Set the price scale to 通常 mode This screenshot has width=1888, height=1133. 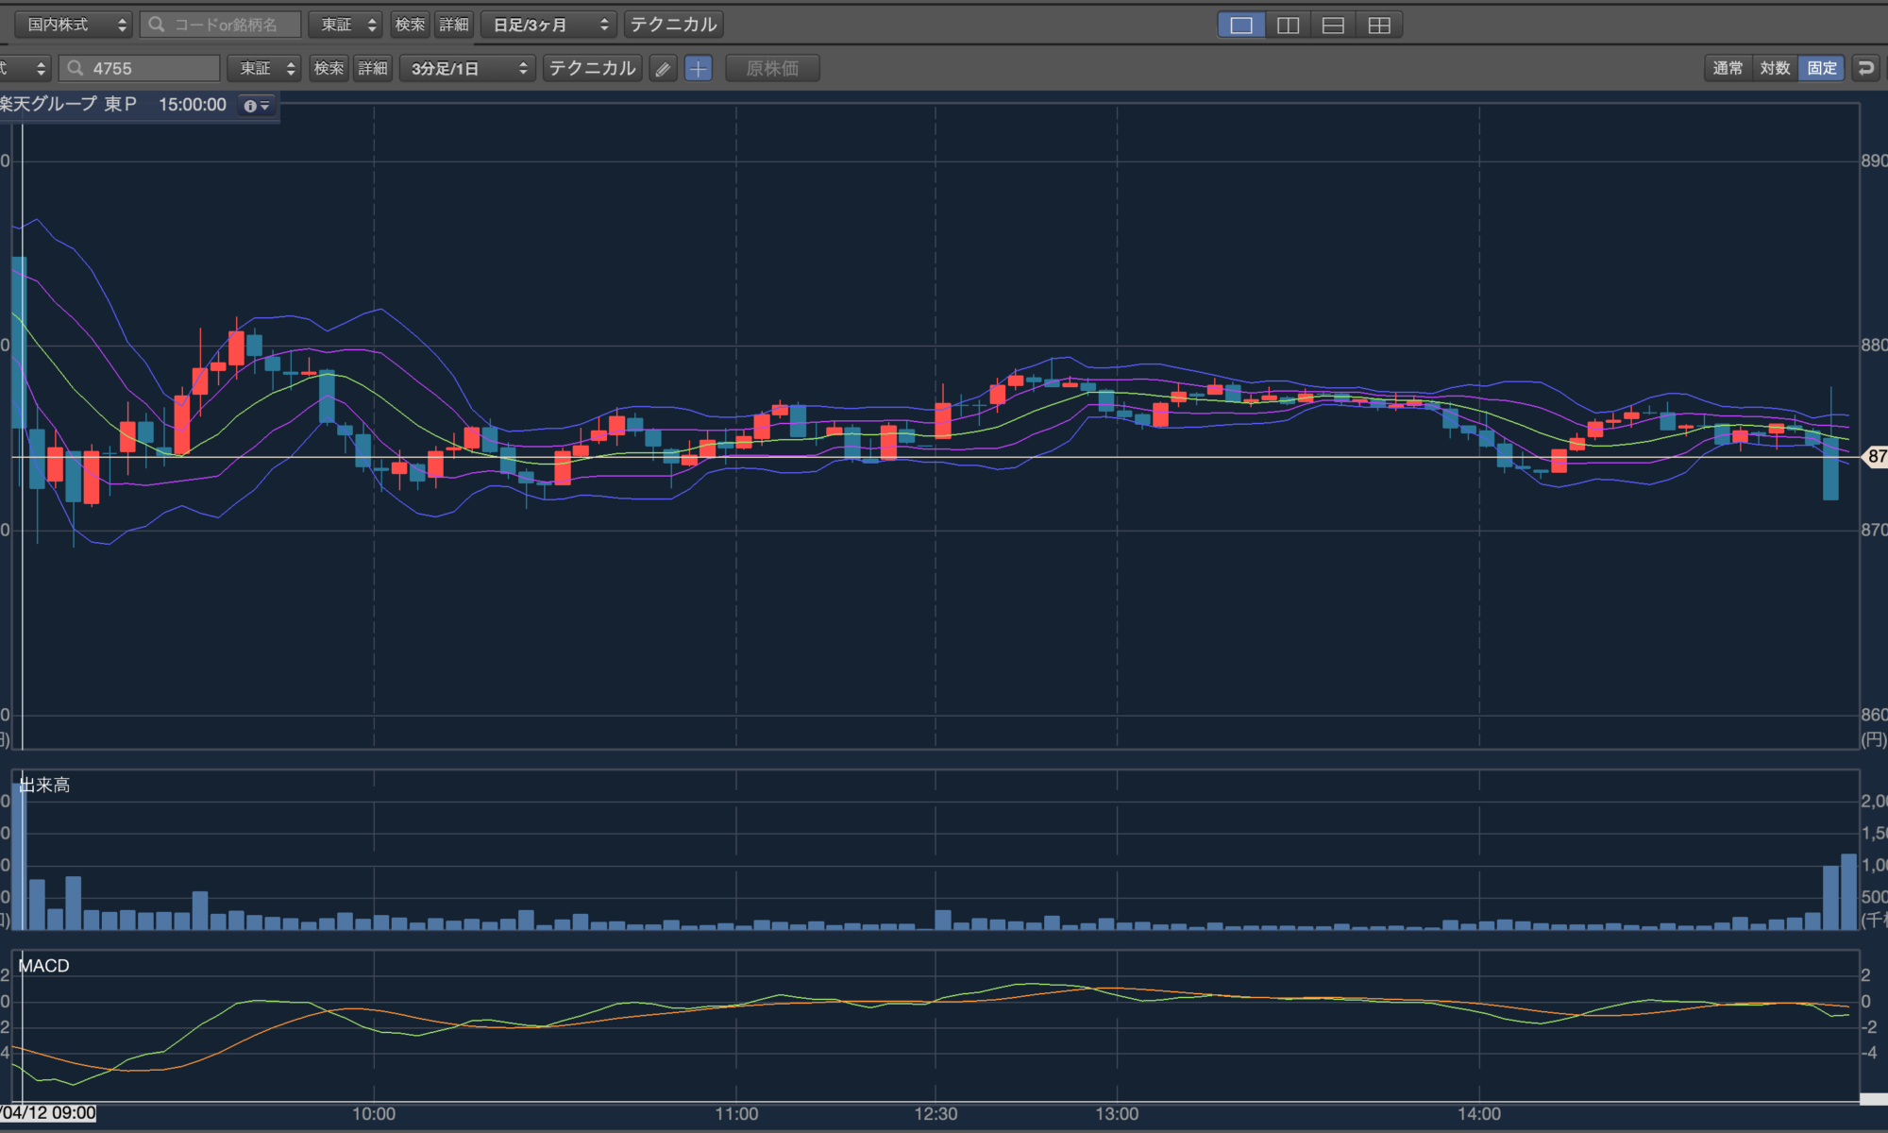[1728, 68]
